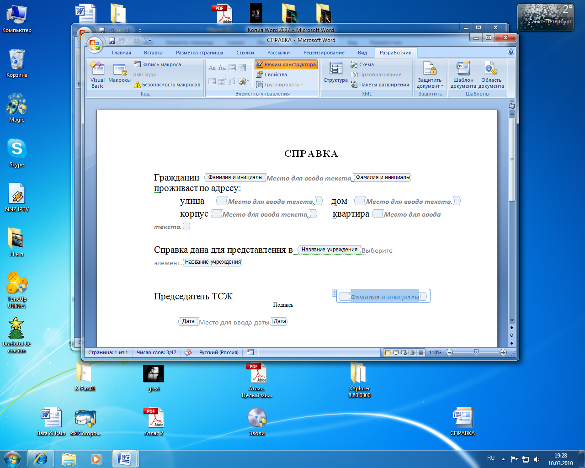Click the spelling check status icon

click(x=188, y=352)
